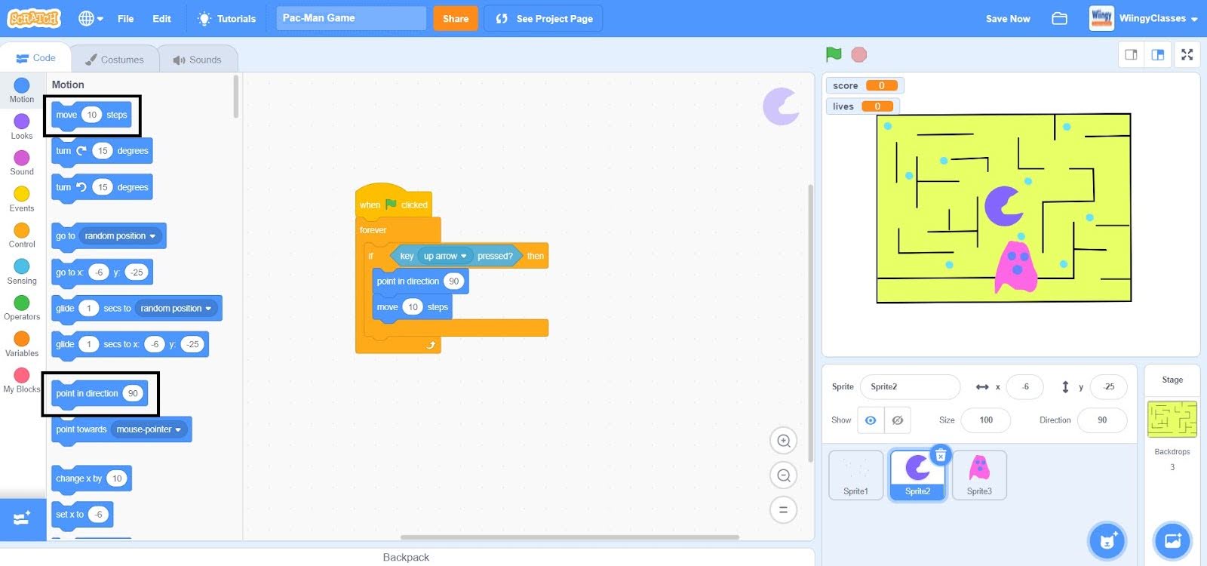Select Sprite1 thumbnail
The image size is (1207, 566).
pos(856,475)
